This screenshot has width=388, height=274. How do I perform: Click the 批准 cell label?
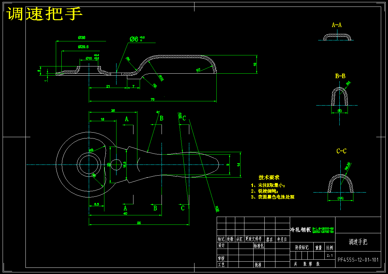coord(258,265)
